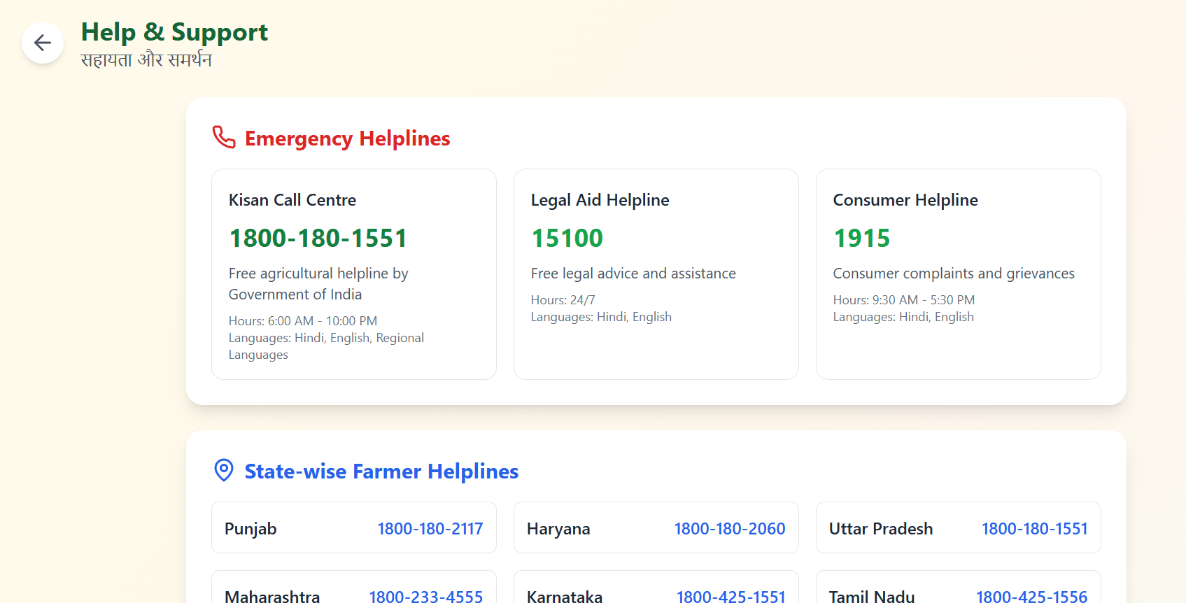Click the Kisan Call Centre number 1800-180-1551 in Emergency Helplines
The image size is (1186, 603).
[x=318, y=239]
